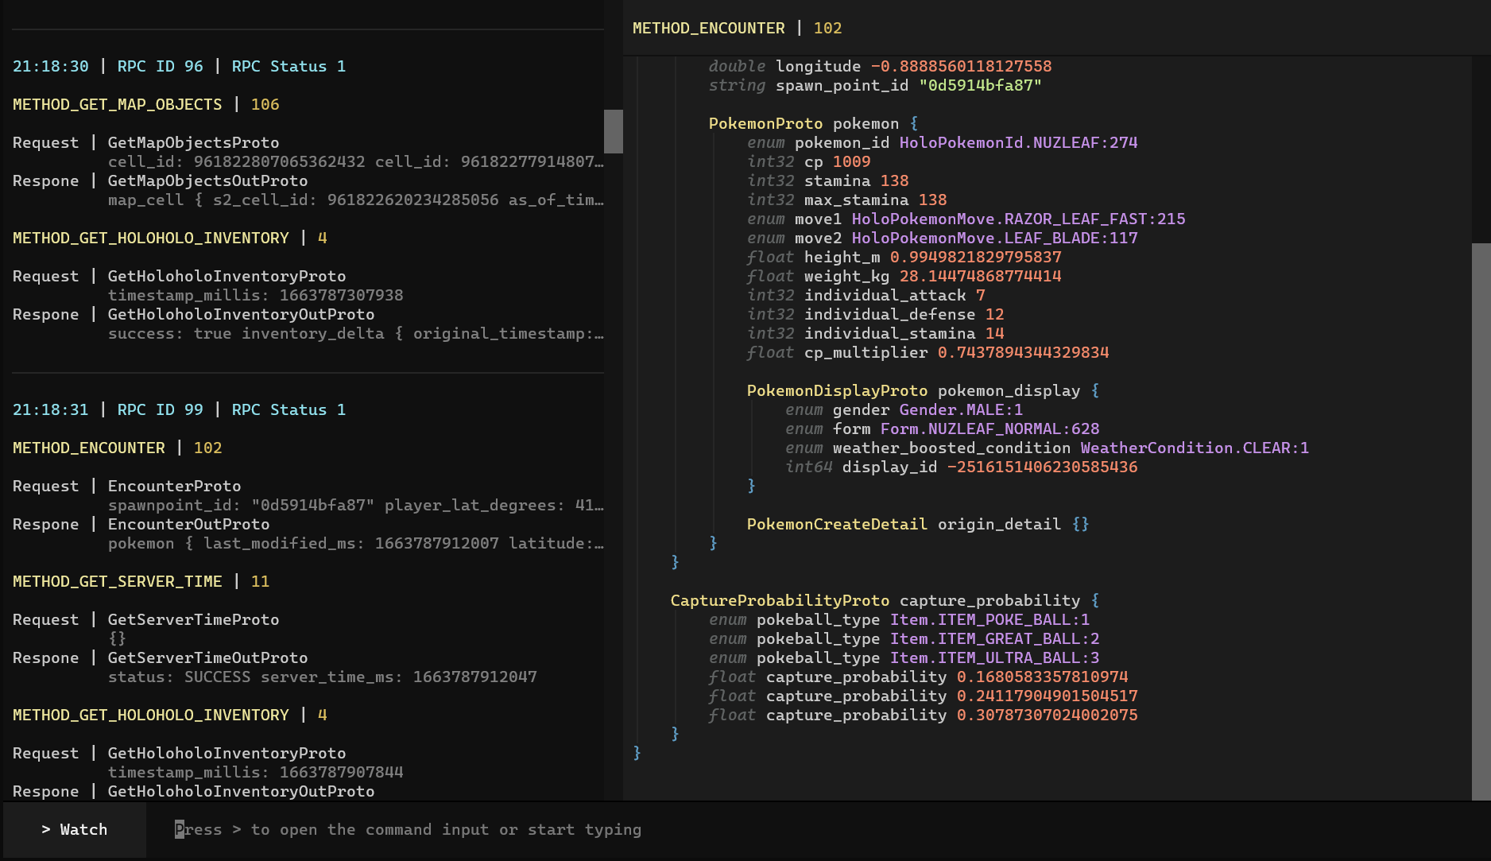Click spawn_point_id value "0d5914bfa87"
The image size is (1491, 861).
[x=980, y=85]
